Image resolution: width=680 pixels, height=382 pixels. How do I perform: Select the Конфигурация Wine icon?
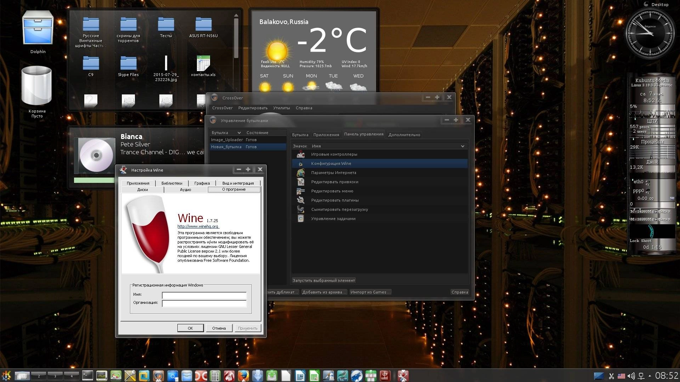coord(301,163)
